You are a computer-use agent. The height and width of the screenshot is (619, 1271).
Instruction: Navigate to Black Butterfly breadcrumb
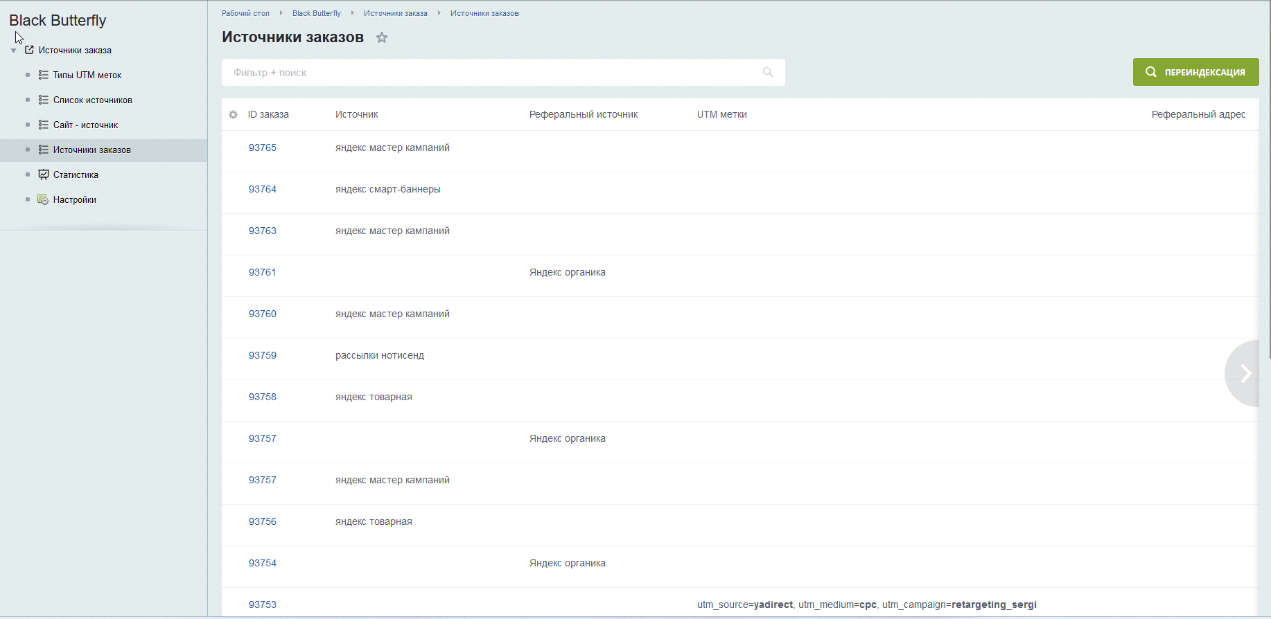coord(316,13)
